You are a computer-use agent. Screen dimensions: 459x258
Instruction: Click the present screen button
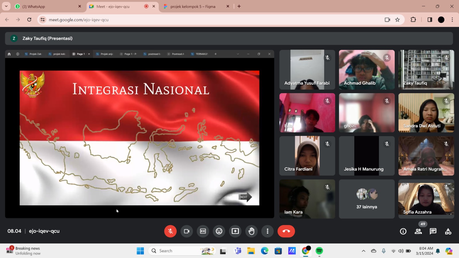(x=235, y=231)
